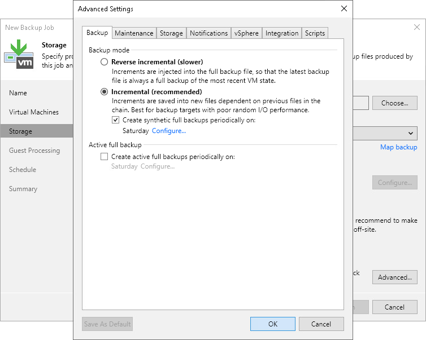Click Save As Default button
Screen dimensions: 426x340
(x=107, y=324)
